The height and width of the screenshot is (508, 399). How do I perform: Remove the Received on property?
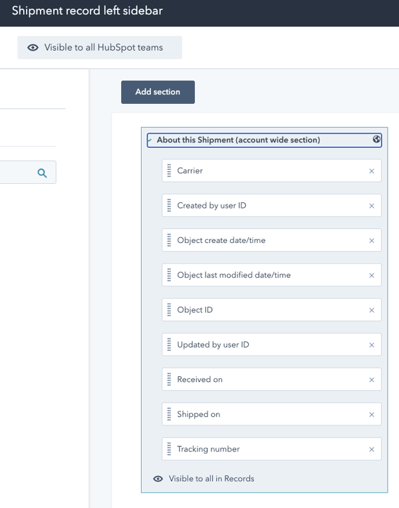click(372, 380)
